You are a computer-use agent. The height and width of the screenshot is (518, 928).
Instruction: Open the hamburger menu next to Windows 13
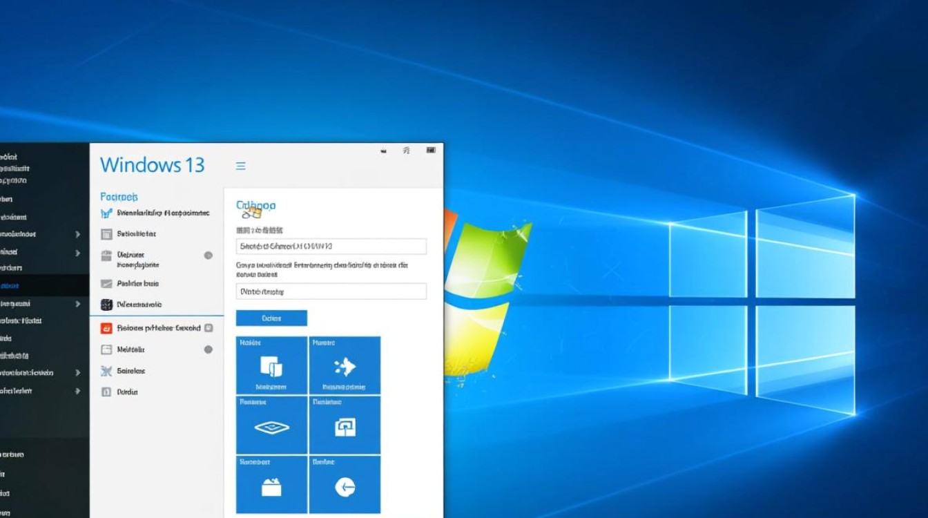(x=240, y=166)
